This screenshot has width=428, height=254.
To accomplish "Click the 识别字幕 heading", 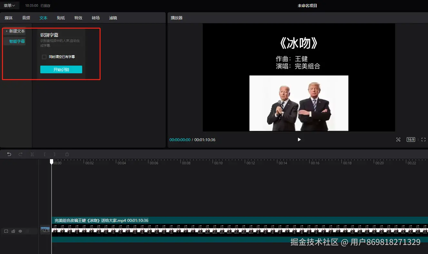I will tap(49, 35).
